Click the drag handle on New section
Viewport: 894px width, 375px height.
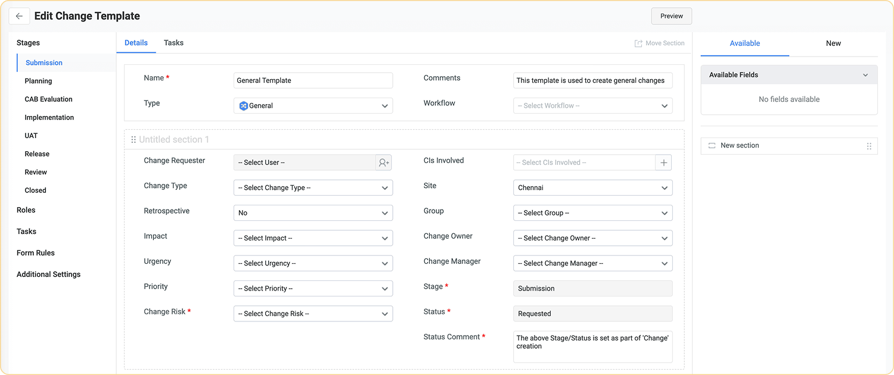point(868,146)
